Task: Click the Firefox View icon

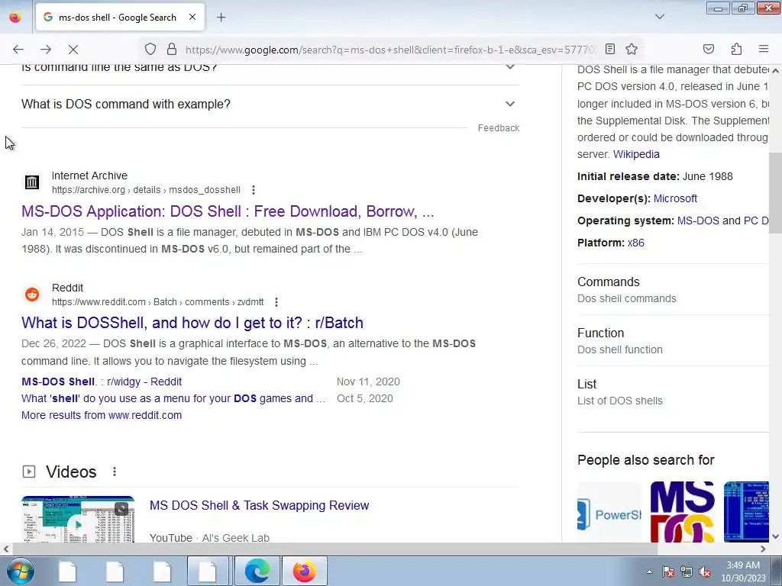Action: click(x=15, y=17)
